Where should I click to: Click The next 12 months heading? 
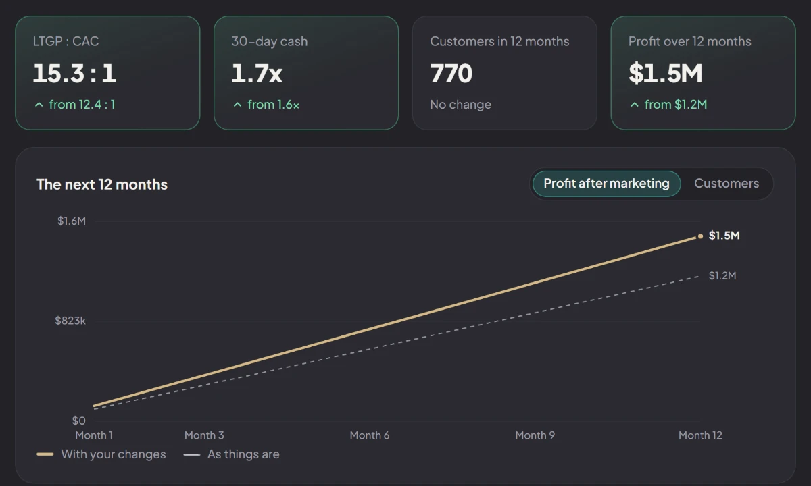pos(102,184)
